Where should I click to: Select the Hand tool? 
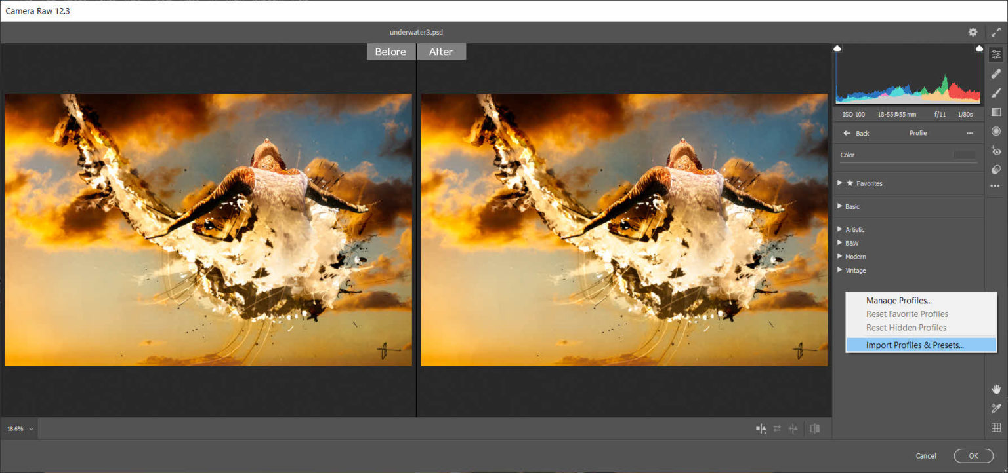tap(996, 388)
